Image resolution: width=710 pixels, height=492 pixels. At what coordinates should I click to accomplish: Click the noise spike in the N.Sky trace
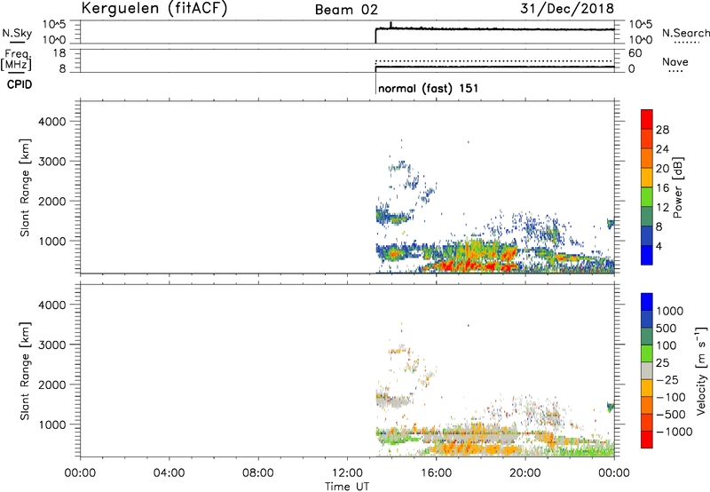[x=391, y=25]
